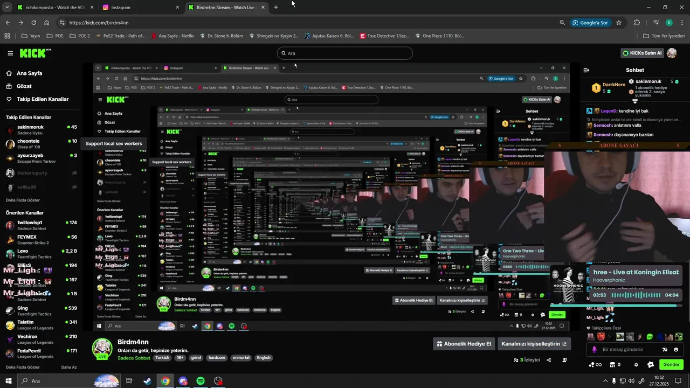Click Google'a Sor button in address bar

[590, 23]
